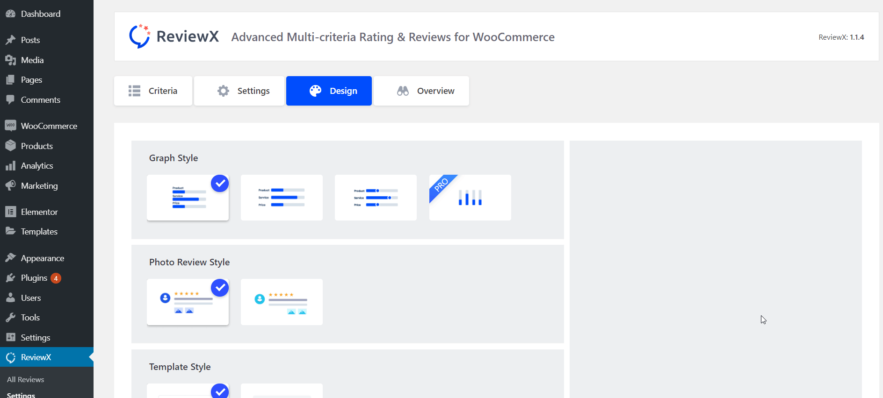This screenshot has height=398, width=883.
Task: Open the Products menu
Action: [47, 146]
